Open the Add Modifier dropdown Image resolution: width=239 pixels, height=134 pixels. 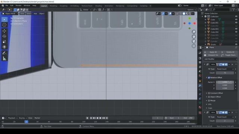point(221,59)
